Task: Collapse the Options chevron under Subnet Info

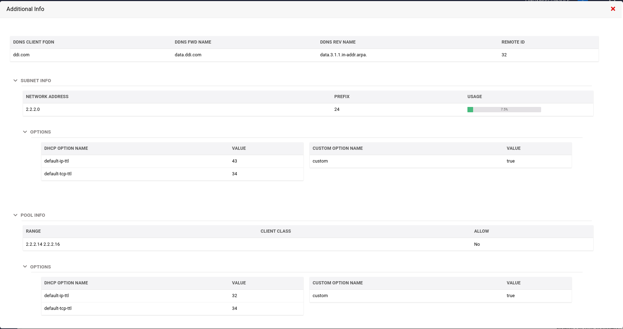Action: (x=25, y=132)
